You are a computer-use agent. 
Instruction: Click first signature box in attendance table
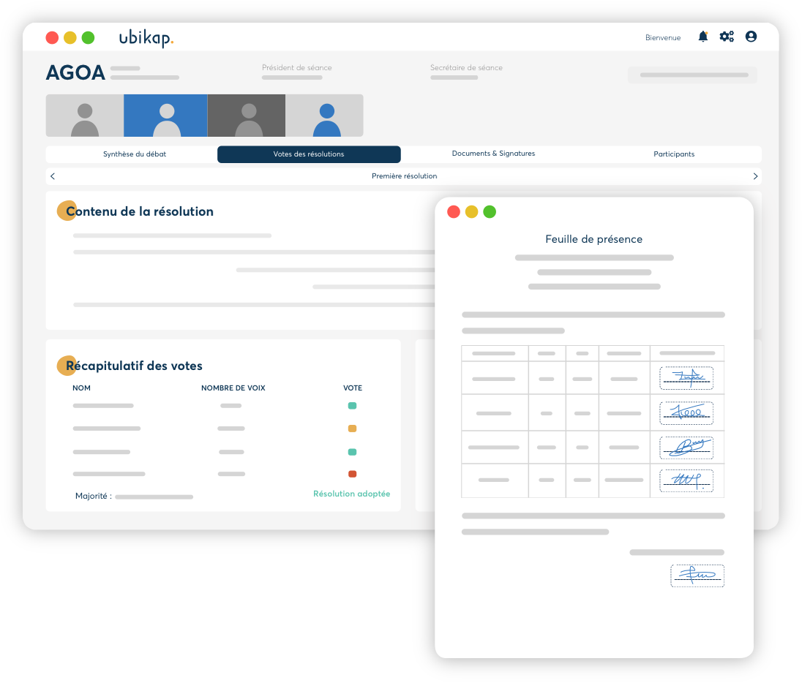(686, 378)
